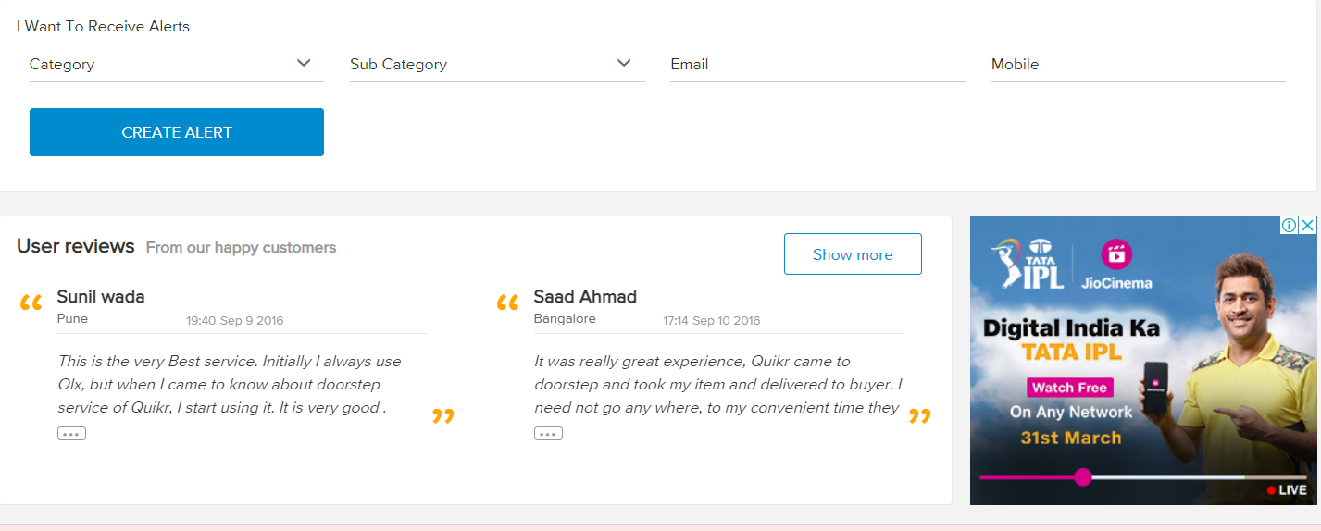Open the Category dropdown
Image resolution: width=1321 pixels, height=531 pixels.
click(x=177, y=64)
